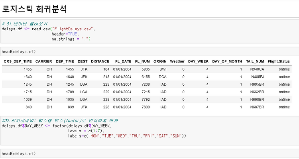Screen dimensions: 299x159
Task: Click the ORIGIN column header
Action: (160, 61)
